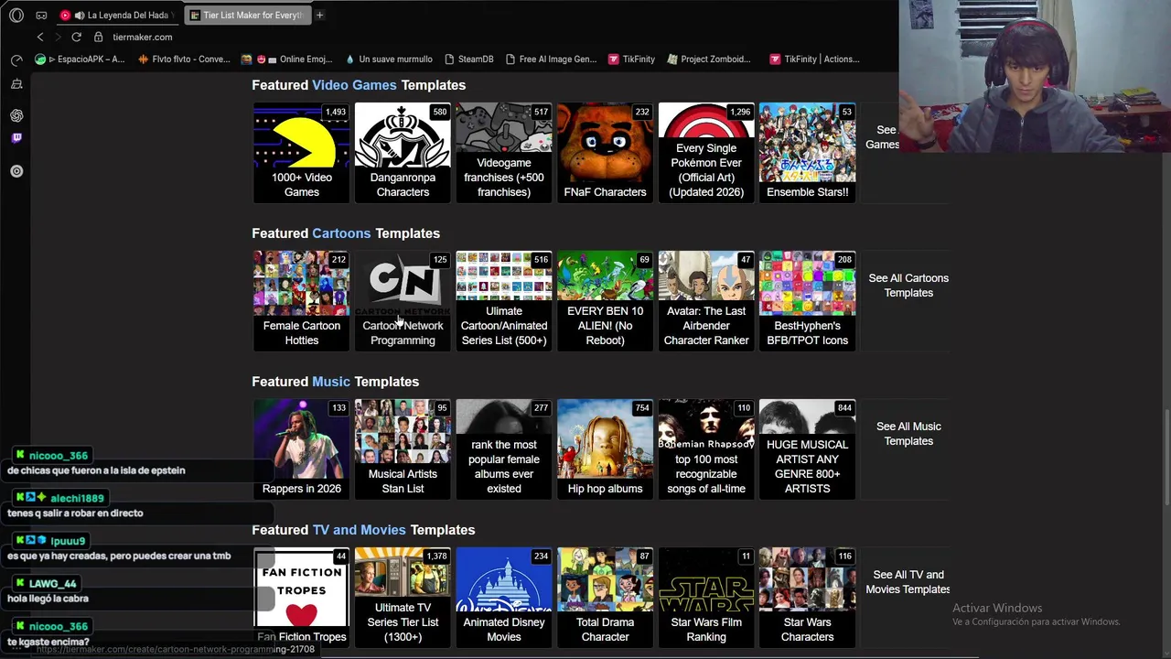The image size is (1171, 659).
Task: Open the EspacioAPK bookmark
Action: click(80, 59)
